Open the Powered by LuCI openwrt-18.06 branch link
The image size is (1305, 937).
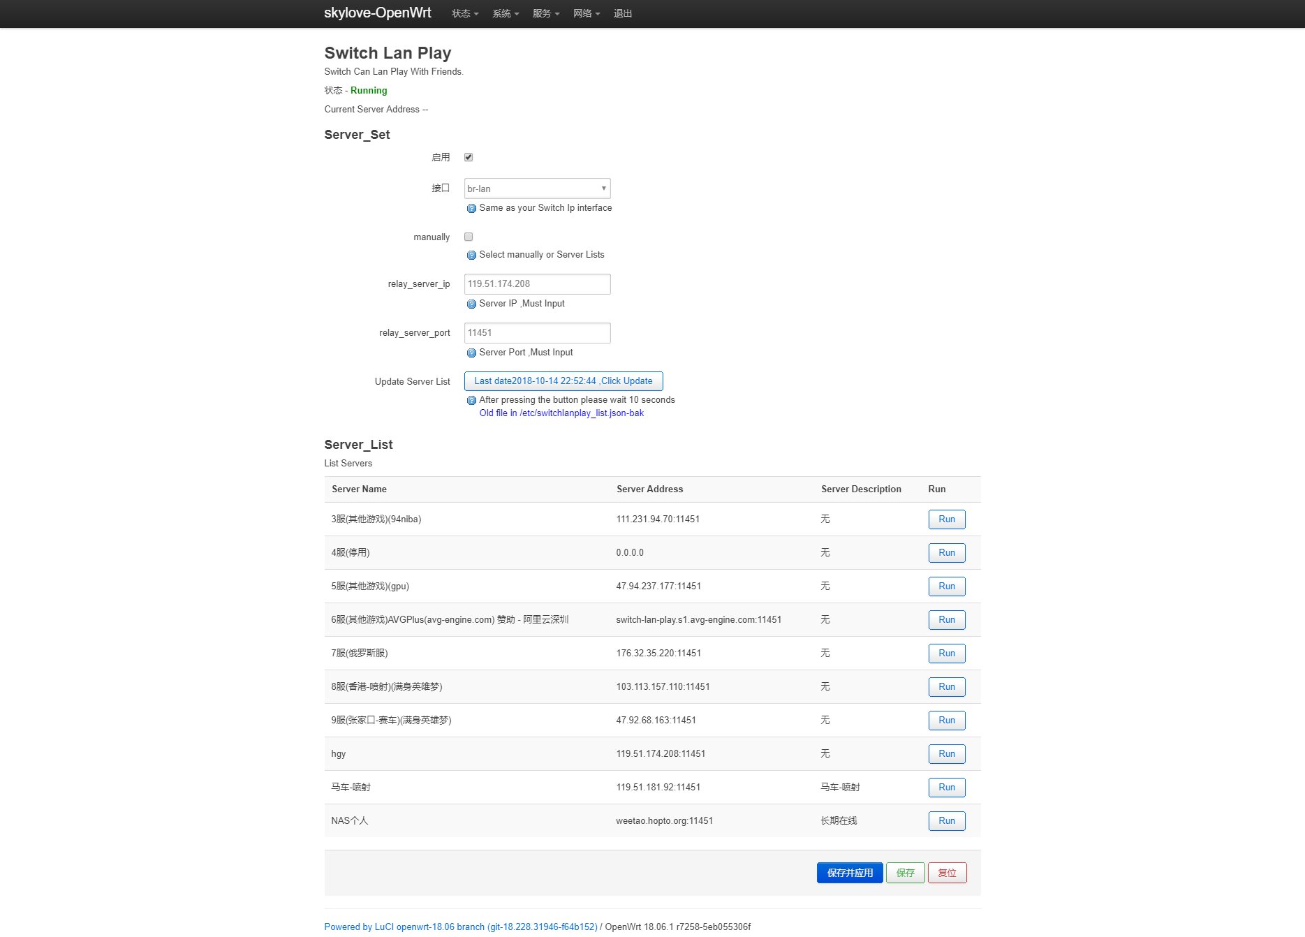tap(461, 927)
